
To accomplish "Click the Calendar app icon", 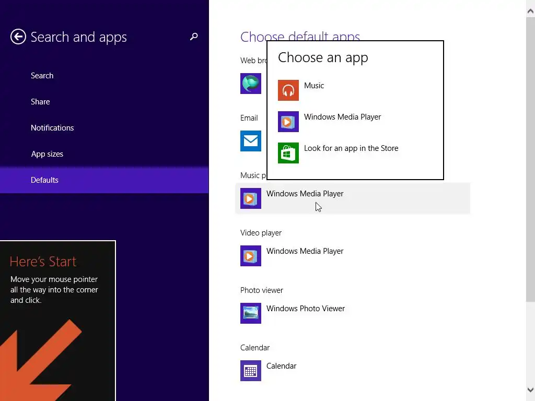I will click(250, 371).
